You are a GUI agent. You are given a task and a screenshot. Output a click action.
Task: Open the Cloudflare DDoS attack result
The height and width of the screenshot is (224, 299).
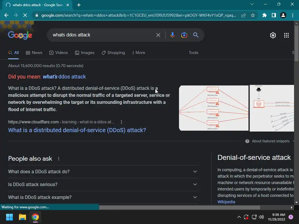click(x=77, y=130)
